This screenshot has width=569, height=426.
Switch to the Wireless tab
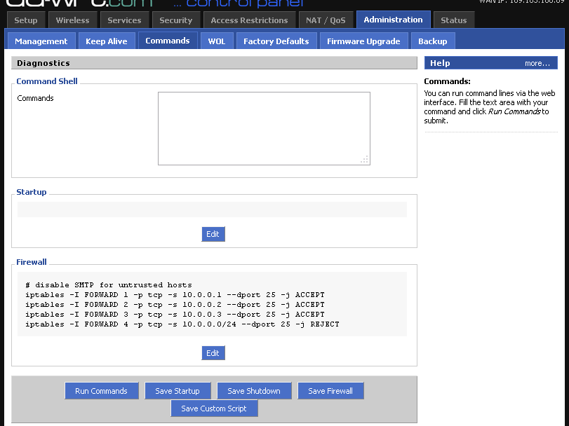tap(72, 20)
